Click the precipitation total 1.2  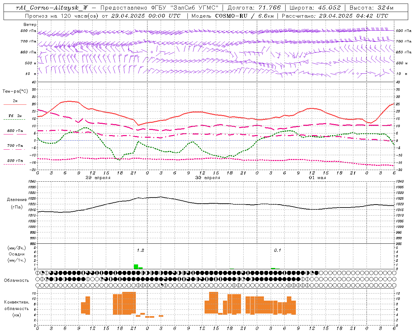[x=140, y=251]
